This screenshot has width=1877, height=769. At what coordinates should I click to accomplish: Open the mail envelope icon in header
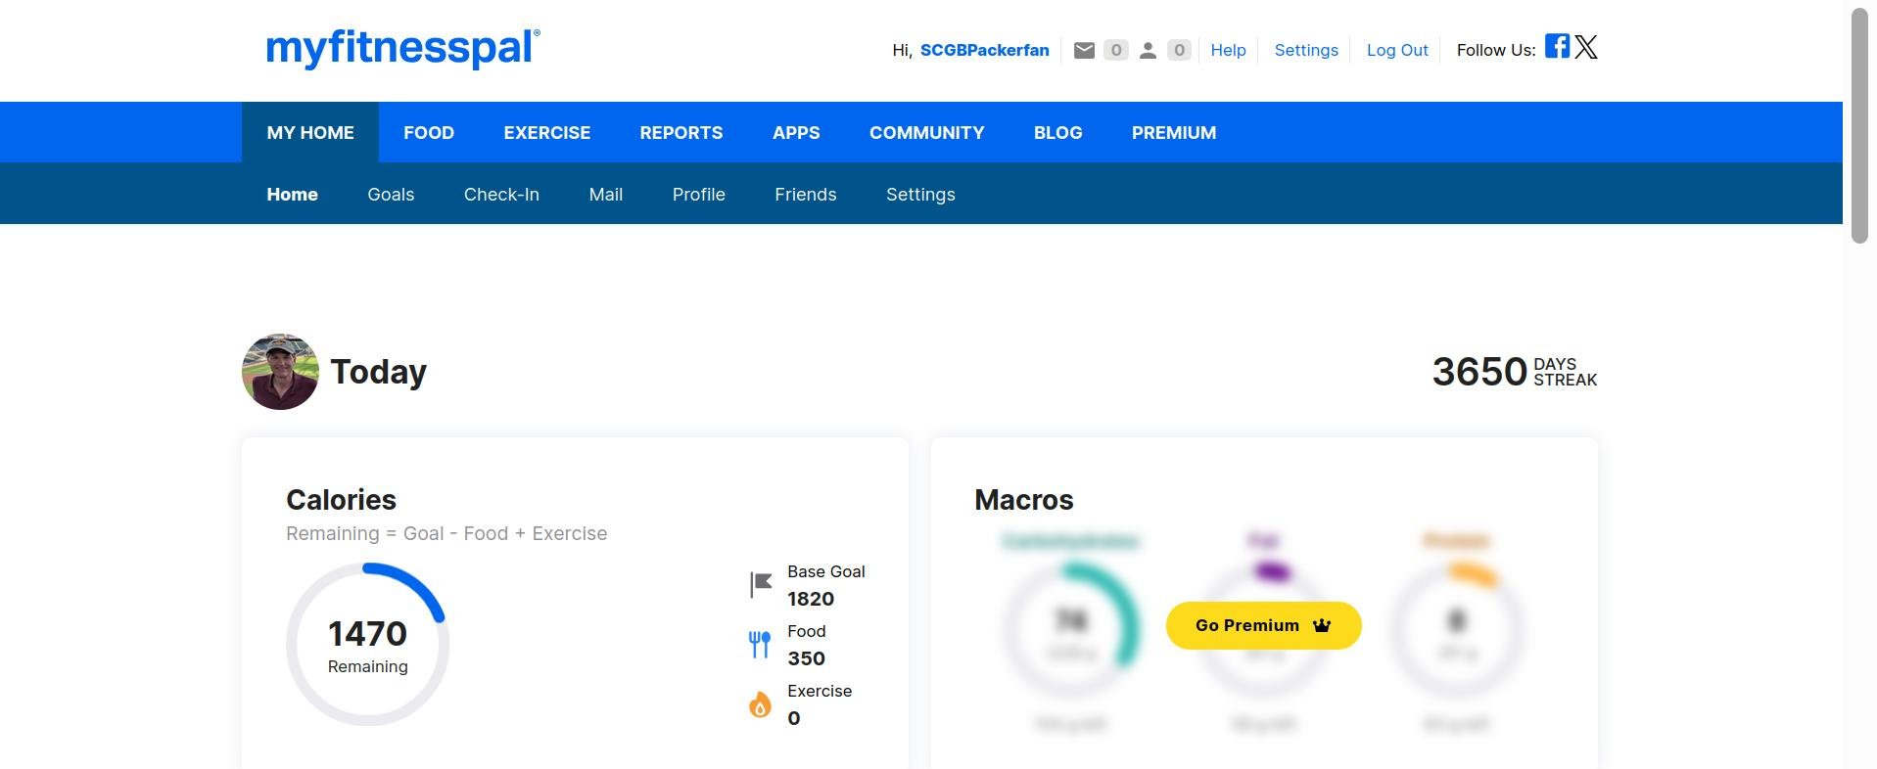pos(1084,50)
